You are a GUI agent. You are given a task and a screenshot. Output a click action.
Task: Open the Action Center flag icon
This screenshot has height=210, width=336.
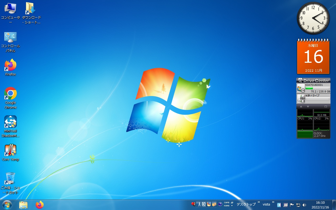pyautogui.click(x=292, y=205)
